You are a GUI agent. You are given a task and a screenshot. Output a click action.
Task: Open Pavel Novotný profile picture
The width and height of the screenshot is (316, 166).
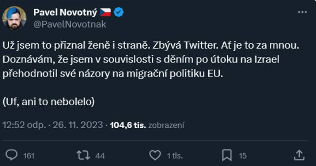[14, 18]
